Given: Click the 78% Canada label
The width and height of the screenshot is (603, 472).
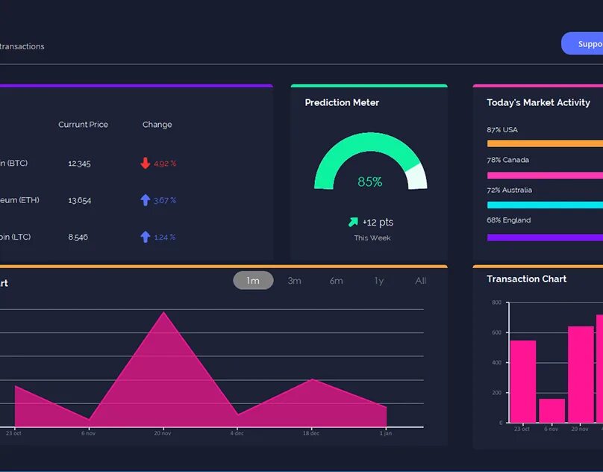Looking at the screenshot, I should (507, 160).
